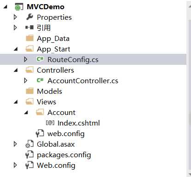This screenshot has width=191, height=177.
Task: Expand the Properties node arrow
Action: pyautogui.click(x=15, y=17)
